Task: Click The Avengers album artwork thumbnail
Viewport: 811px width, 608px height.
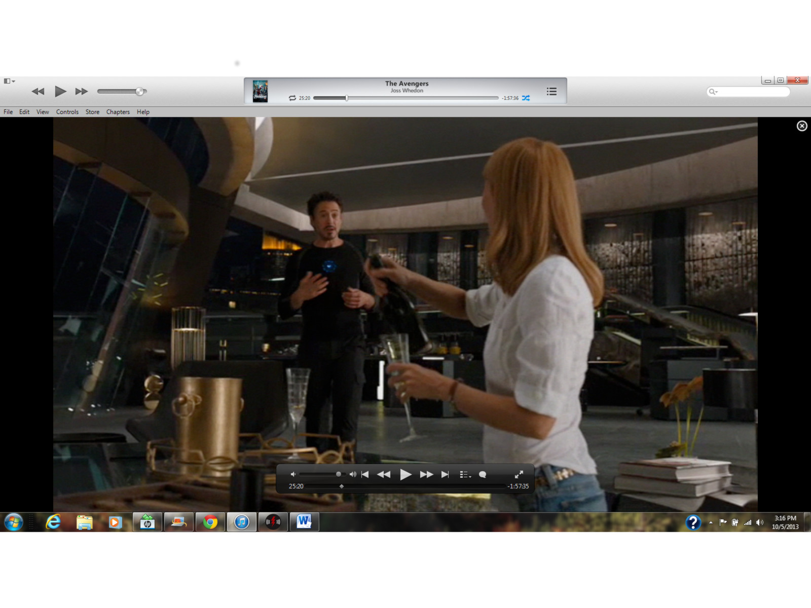Action: pos(260,91)
